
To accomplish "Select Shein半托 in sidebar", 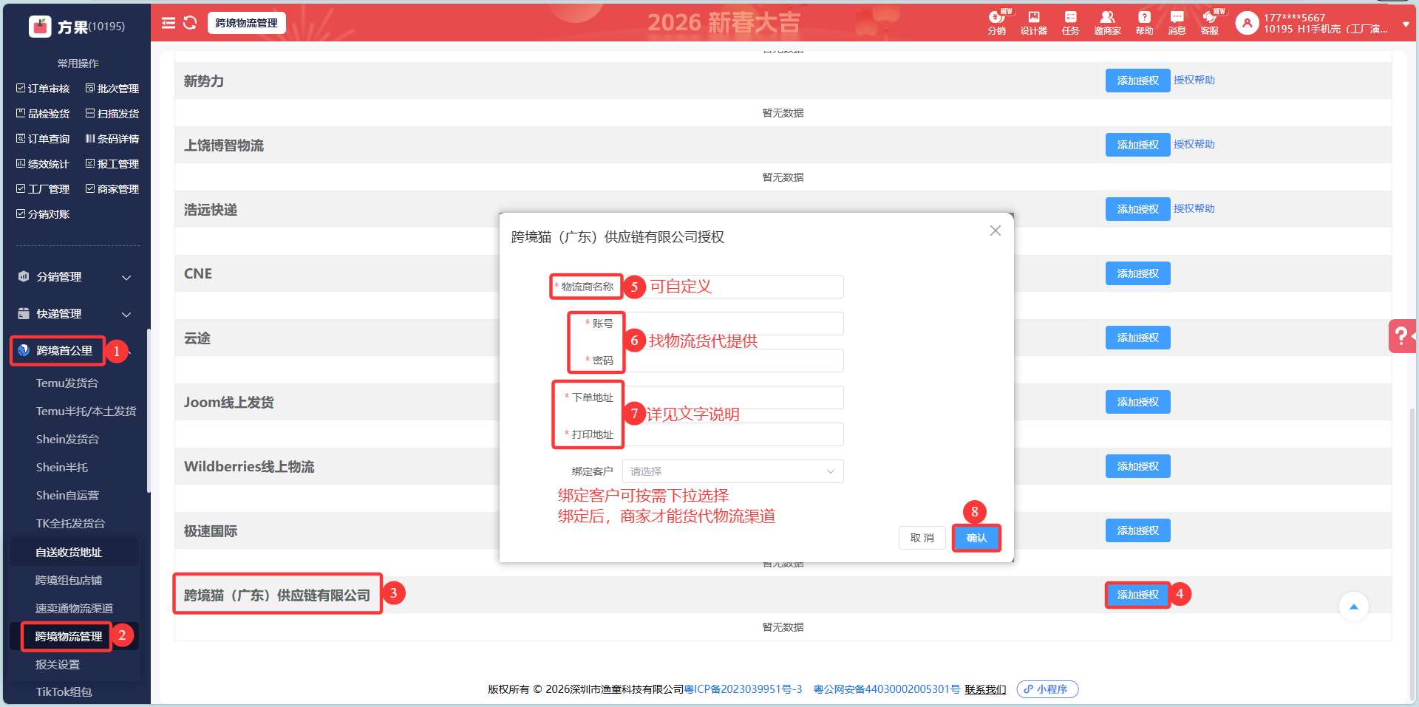I will [x=62, y=468].
